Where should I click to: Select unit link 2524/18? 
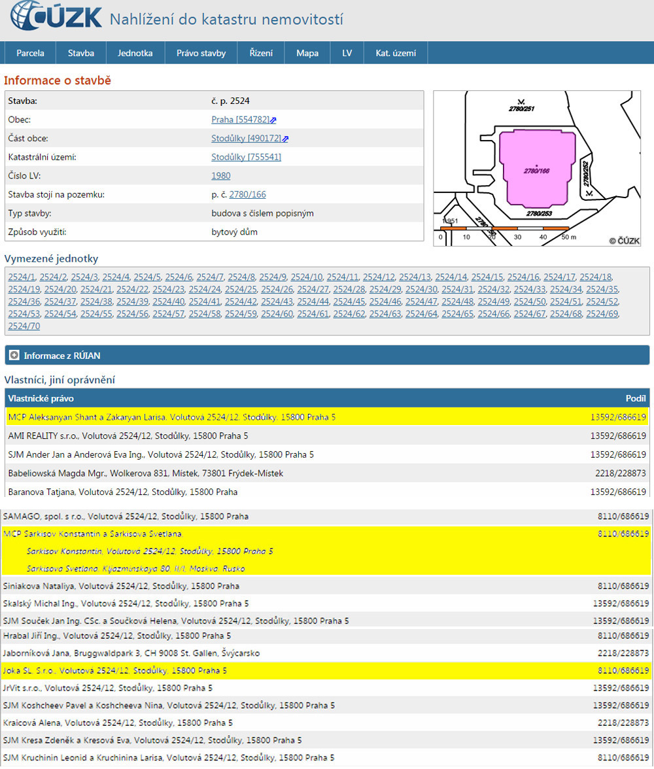[596, 277]
